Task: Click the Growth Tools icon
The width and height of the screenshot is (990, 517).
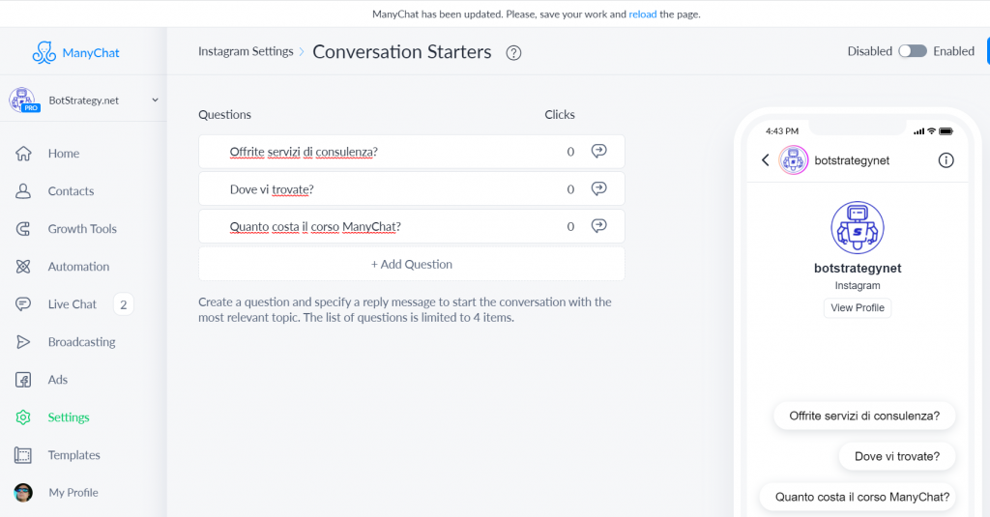Action: [x=23, y=229]
